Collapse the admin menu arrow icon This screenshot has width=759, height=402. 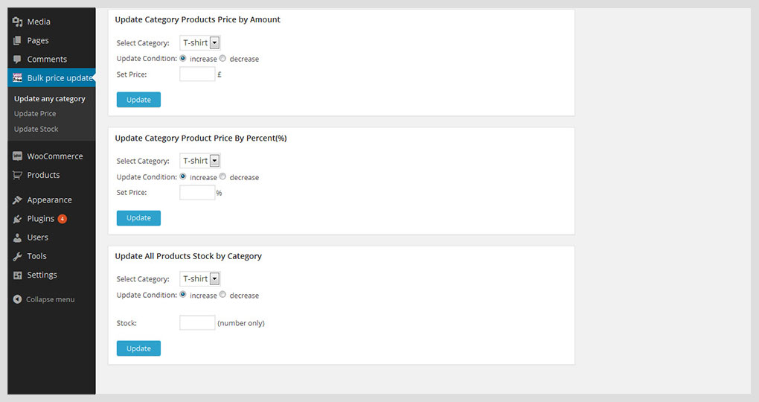click(x=17, y=299)
